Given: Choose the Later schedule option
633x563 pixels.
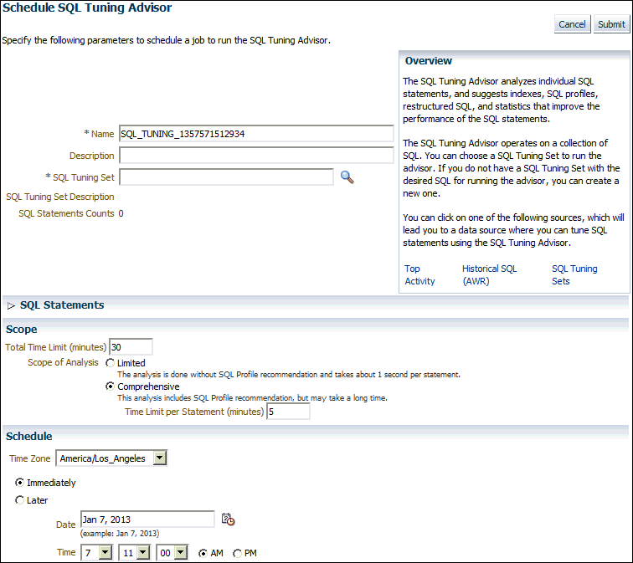Looking at the screenshot, I should point(20,500).
